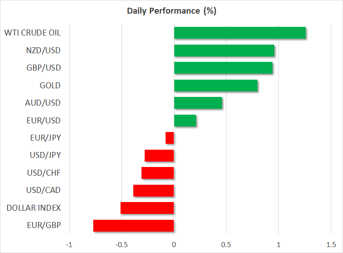Screen dimensions: 343x253
Task: Click the WTI CRUDE OIL axis label
Action: click(x=32, y=33)
